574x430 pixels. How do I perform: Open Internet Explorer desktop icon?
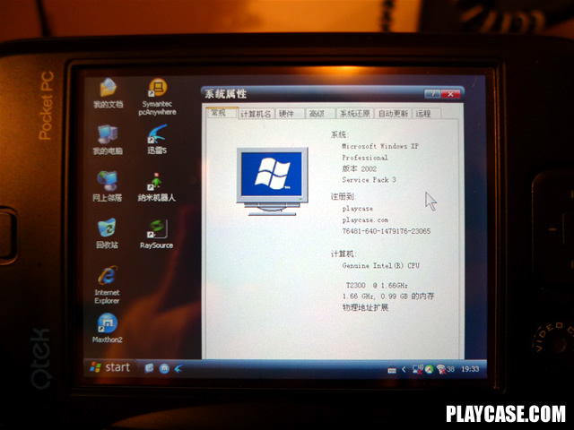point(107,285)
